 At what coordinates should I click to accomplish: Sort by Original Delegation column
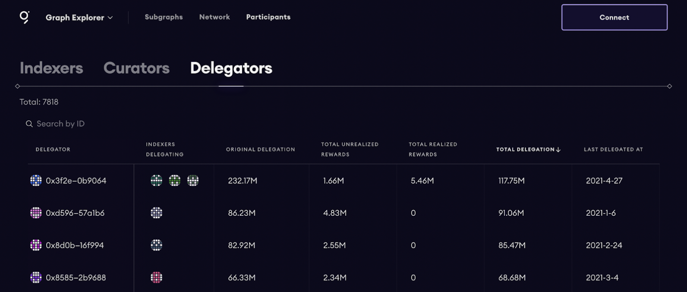point(260,149)
